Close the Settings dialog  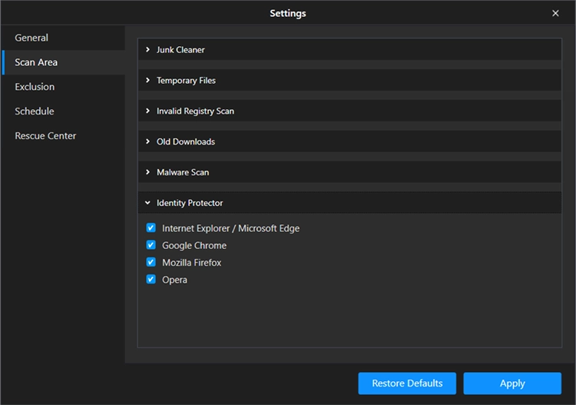coord(555,13)
